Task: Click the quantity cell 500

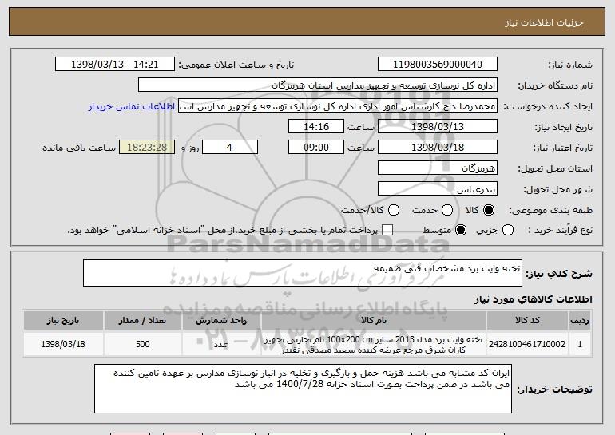Action: point(142,344)
